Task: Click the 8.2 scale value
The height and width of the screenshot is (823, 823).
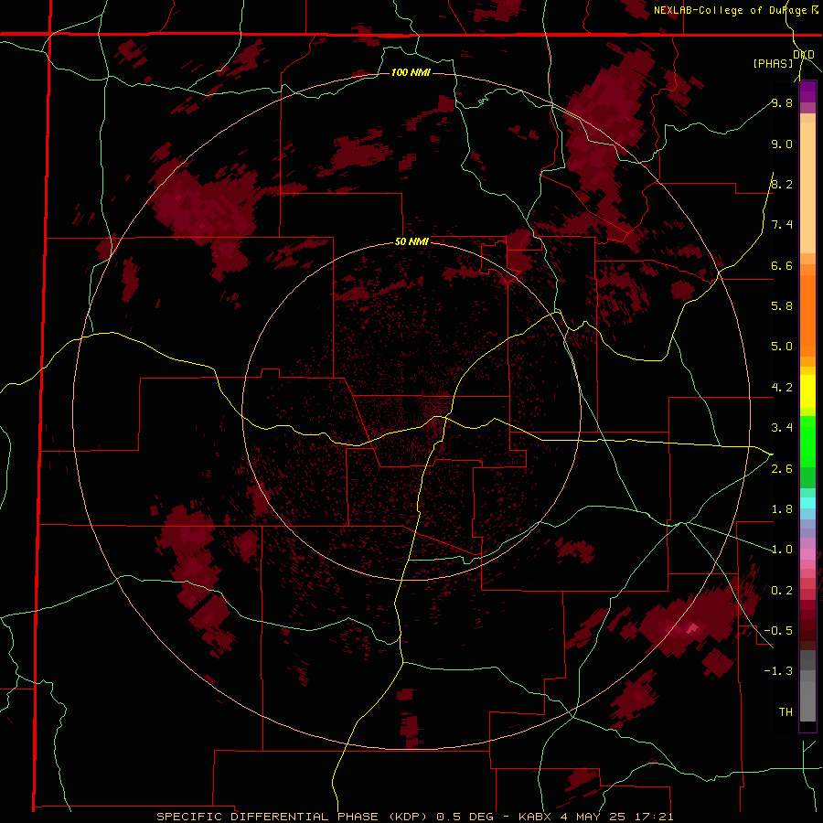Action: pos(782,184)
